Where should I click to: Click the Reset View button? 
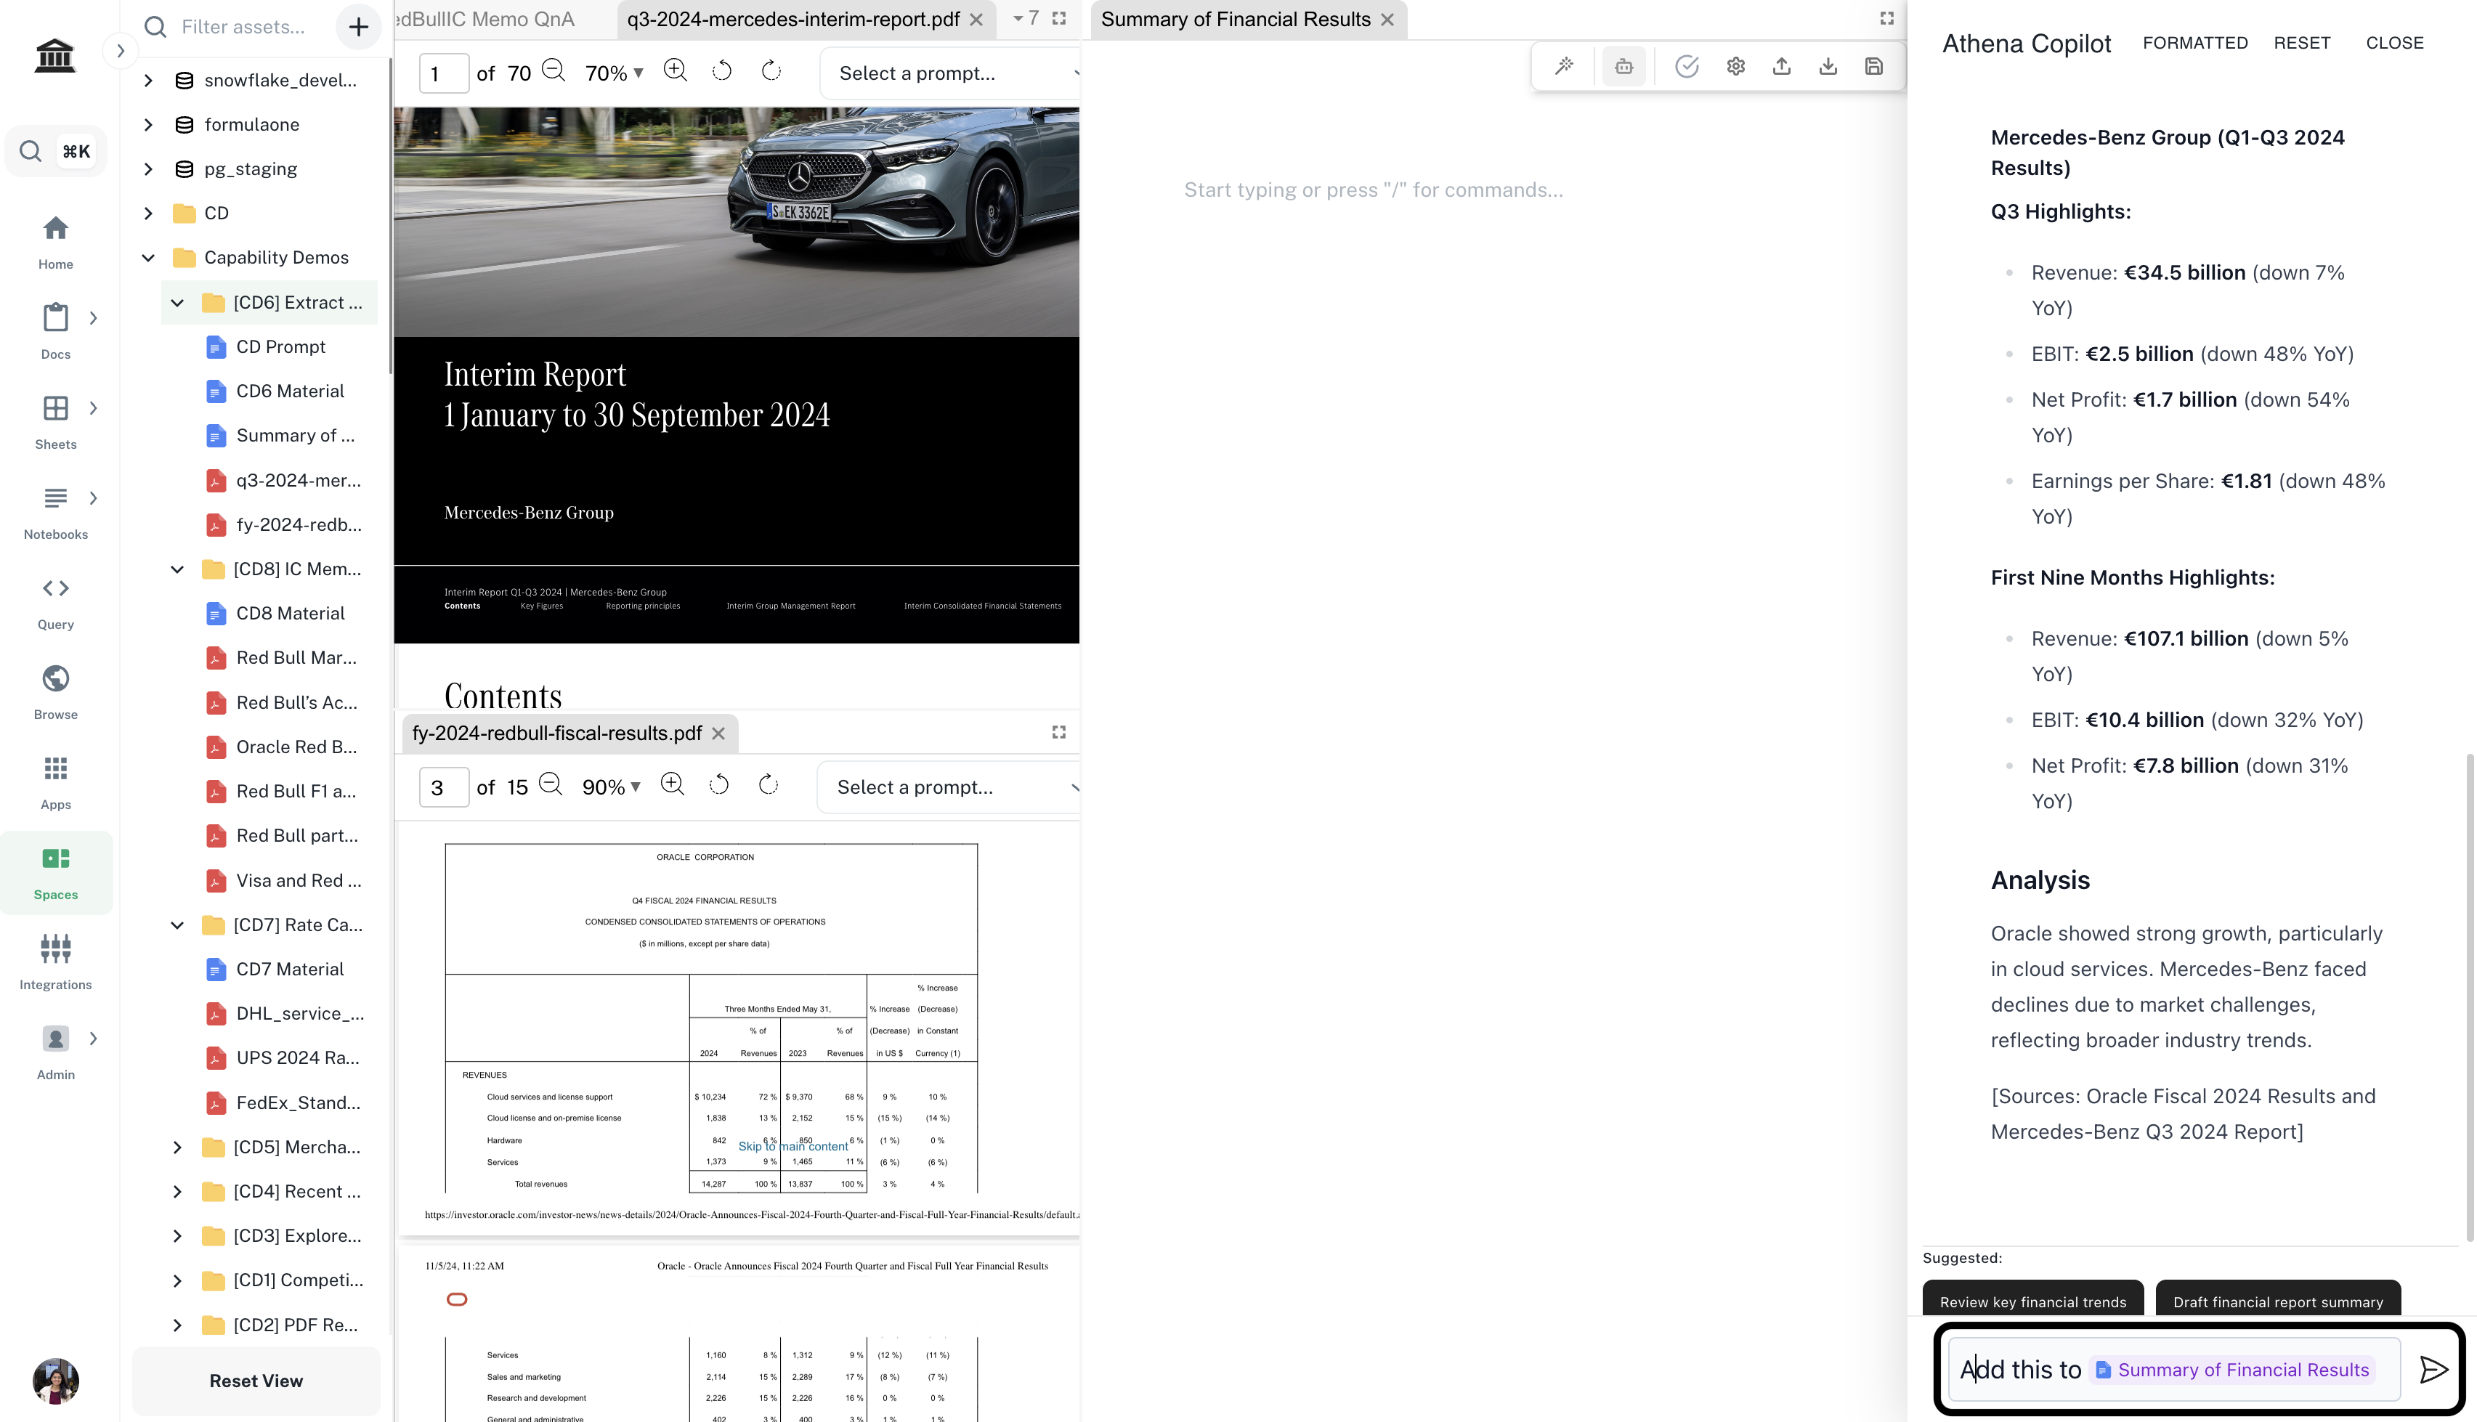pyautogui.click(x=256, y=1381)
